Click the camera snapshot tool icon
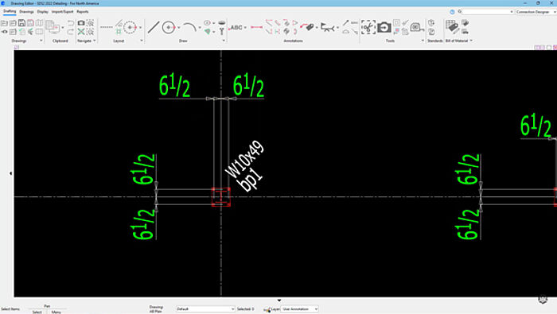Screen dimensions: 557x314 [384, 27]
